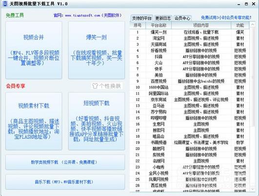Minimize the window from title bar
The width and height of the screenshot is (259, 196).
pos(239,4)
